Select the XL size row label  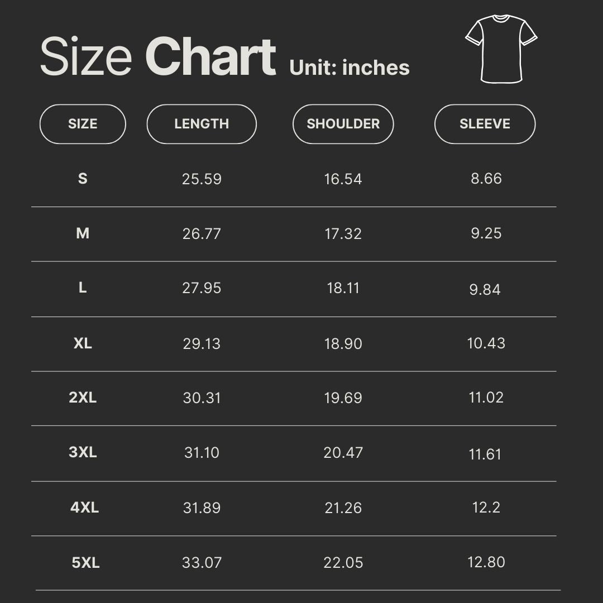click(x=83, y=343)
